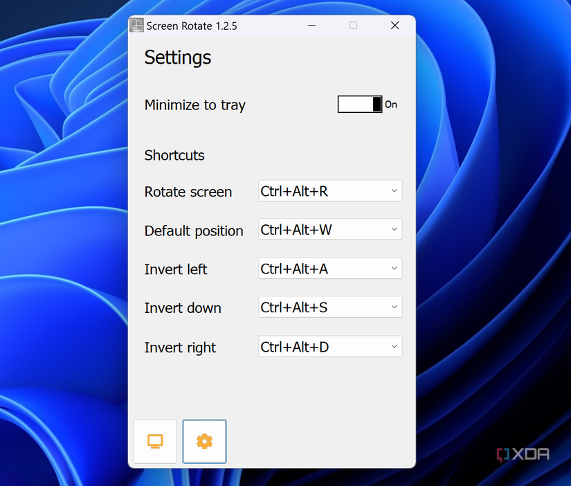The width and height of the screenshot is (571, 486).
Task: Expand the chevron on the Ctrl+Alt+D box
Action: tap(394, 346)
